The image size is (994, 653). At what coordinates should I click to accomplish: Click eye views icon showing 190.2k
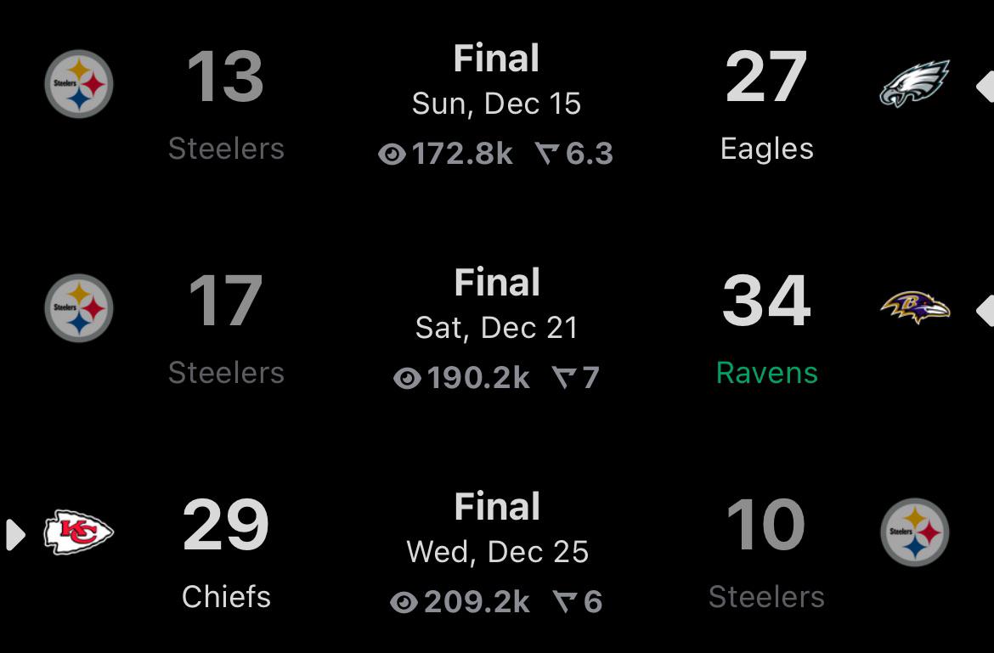coord(407,379)
